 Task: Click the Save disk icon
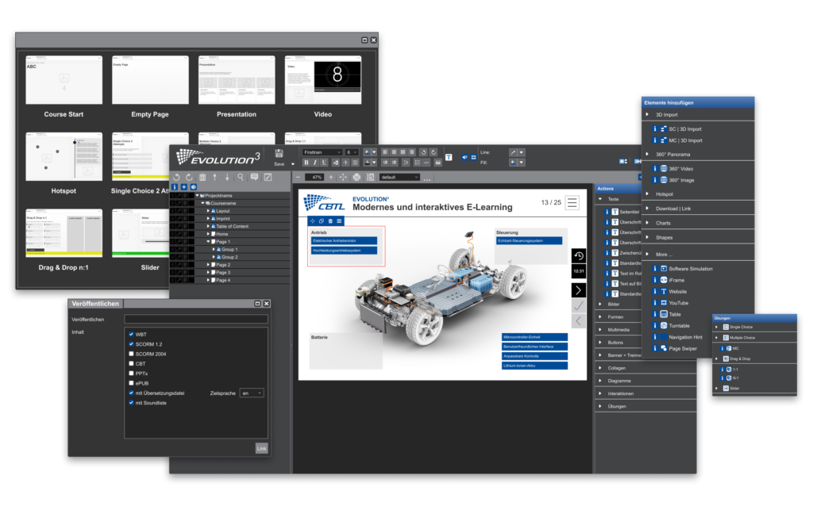click(279, 153)
